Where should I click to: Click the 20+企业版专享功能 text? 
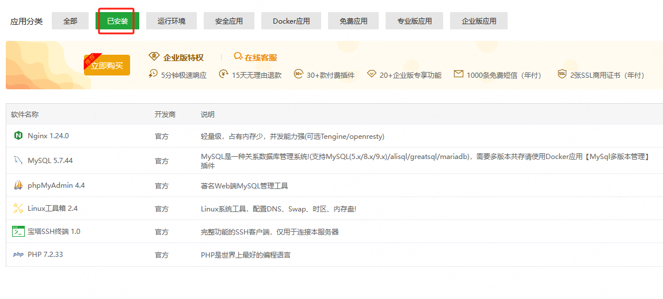coord(410,75)
